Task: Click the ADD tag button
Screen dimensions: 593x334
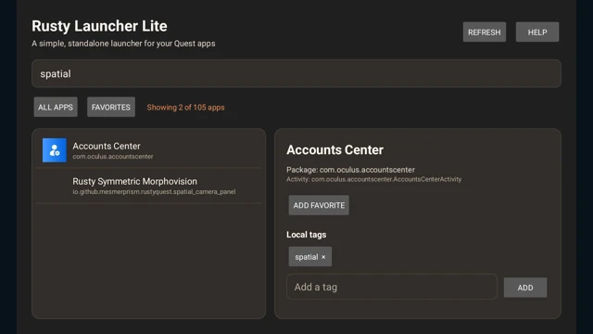Action: click(x=525, y=288)
